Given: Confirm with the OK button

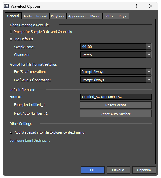Looking at the screenshot, I should pos(93,170).
